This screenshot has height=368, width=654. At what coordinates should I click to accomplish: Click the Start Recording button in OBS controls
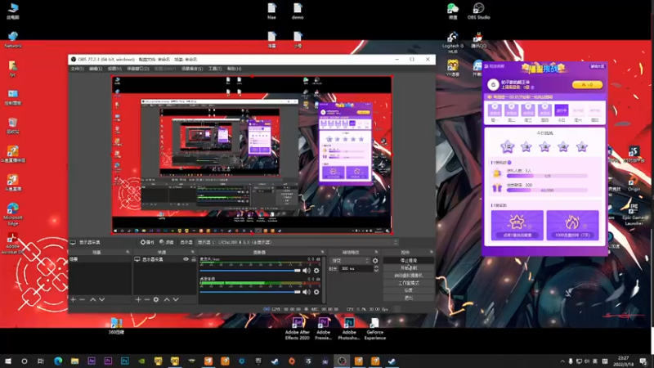(408, 268)
